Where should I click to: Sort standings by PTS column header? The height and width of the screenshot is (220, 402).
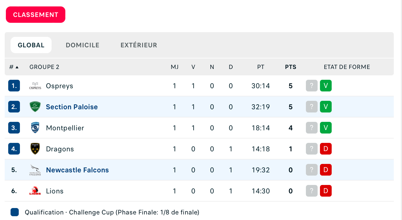pos(291,67)
